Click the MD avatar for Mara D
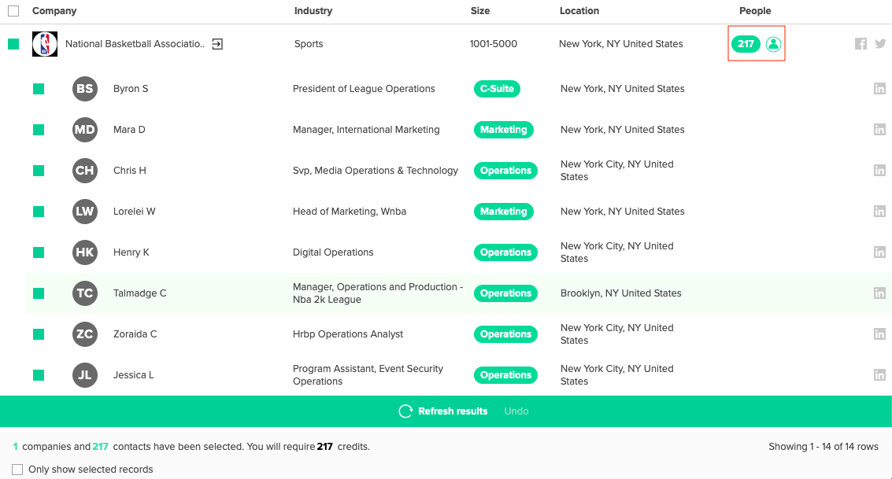This screenshot has height=479, width=892. click(85, 130)
